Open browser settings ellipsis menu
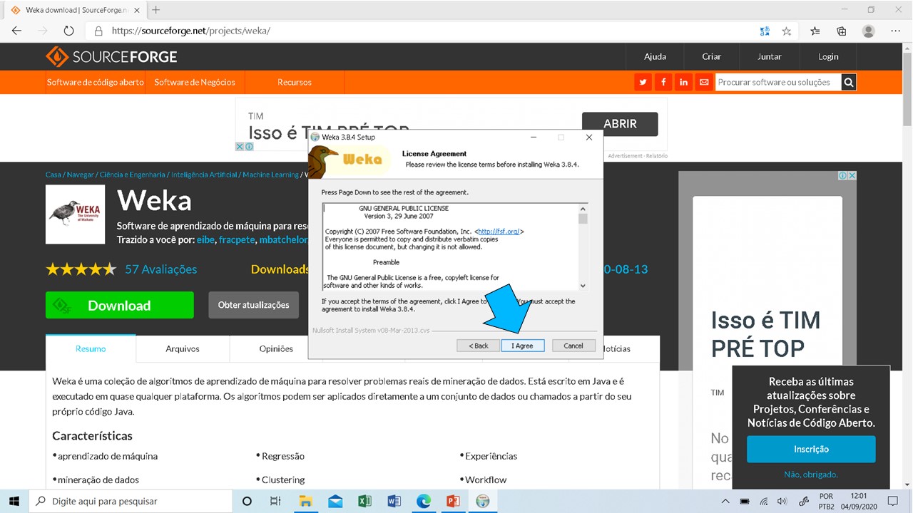Image resolution: width=913 pixels, height=513 pixels. click(x=895, y=31)
